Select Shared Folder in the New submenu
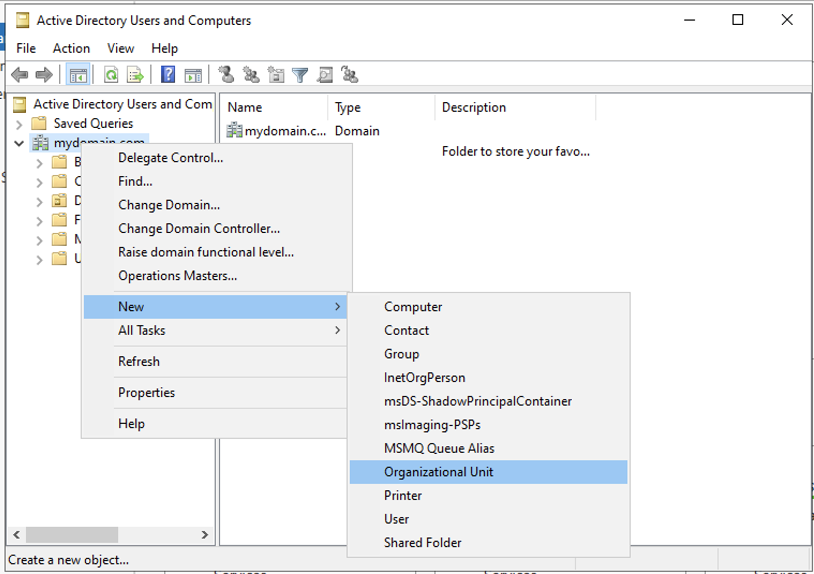 [489, 543]
